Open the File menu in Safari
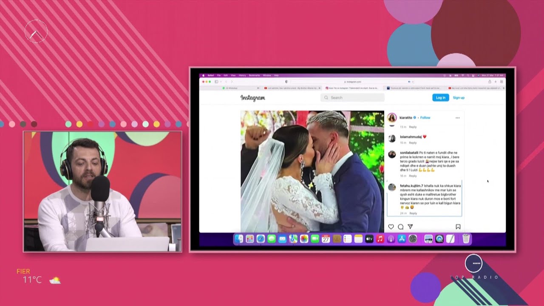 (x=219, y=75)
